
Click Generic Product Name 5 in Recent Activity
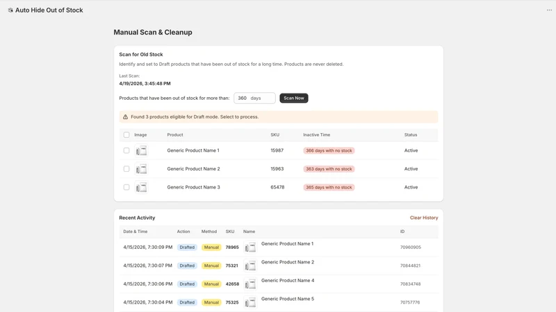288,299
